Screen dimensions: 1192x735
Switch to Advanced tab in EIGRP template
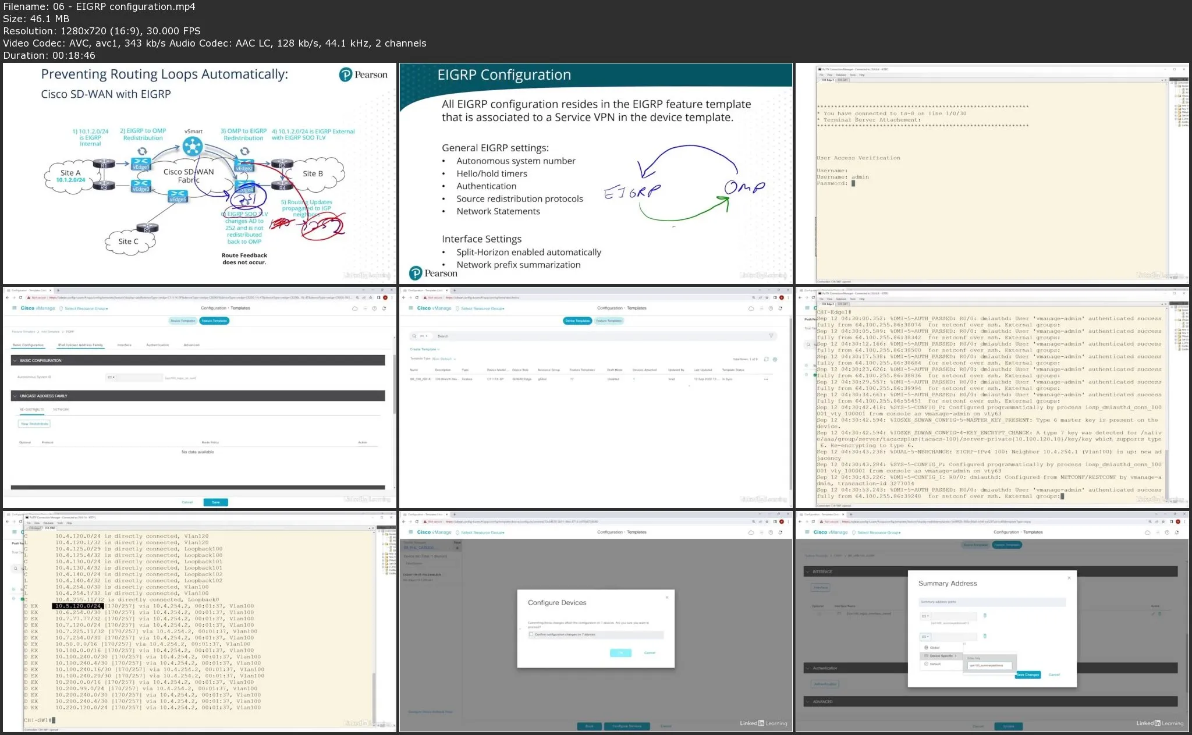[x=191, y=345]
